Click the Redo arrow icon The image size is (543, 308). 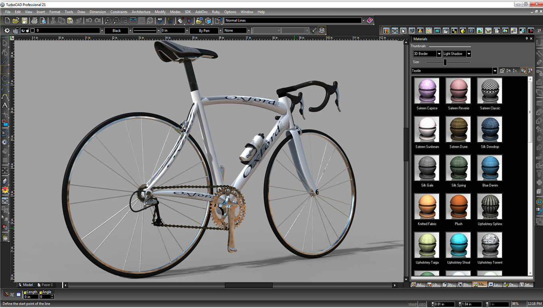click(x=98, y=21)
